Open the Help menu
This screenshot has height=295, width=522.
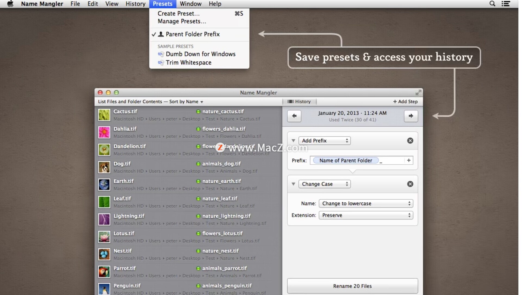pos(215,4)
